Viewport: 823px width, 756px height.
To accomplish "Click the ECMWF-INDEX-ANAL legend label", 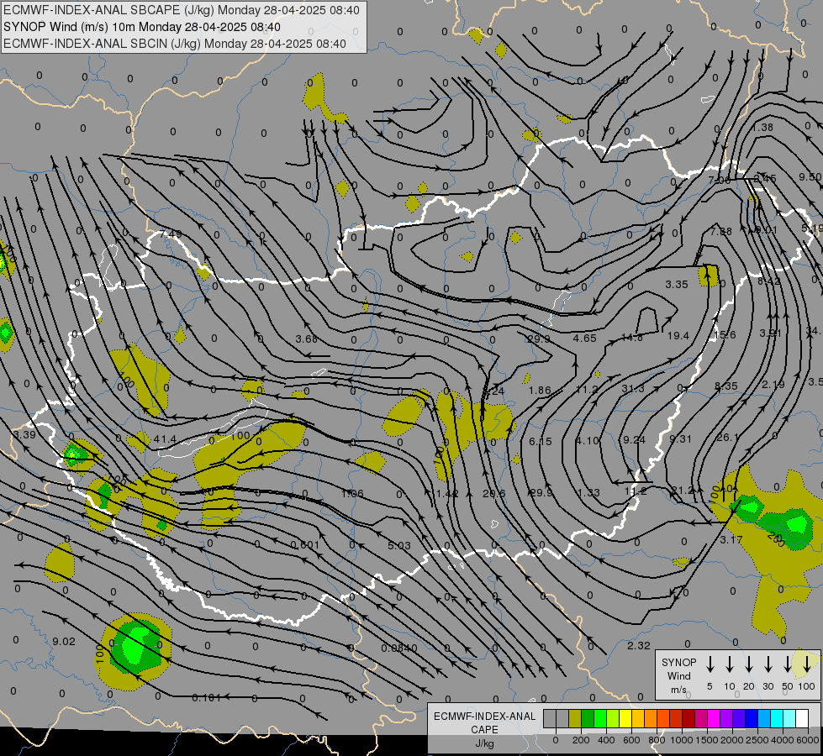I will [484, 717].
